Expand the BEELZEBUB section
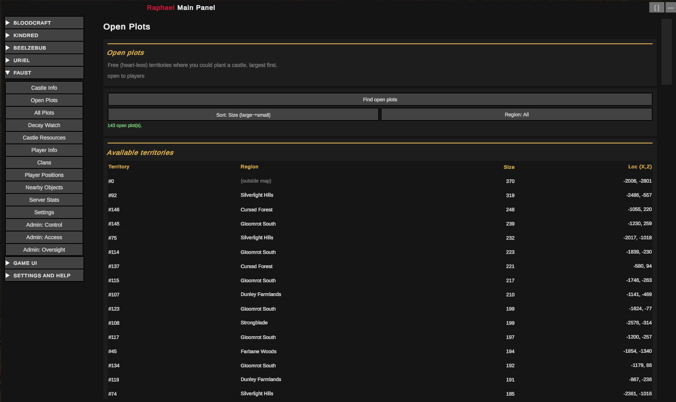 click(x=44, y=48)
